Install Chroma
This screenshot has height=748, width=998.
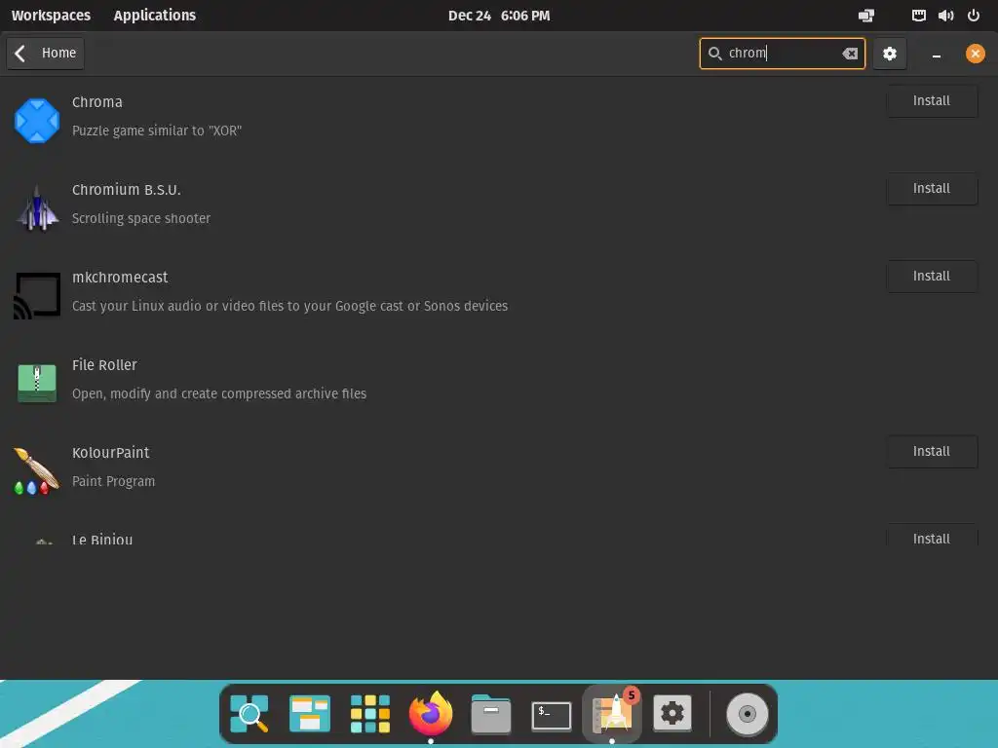coord(932,100)
